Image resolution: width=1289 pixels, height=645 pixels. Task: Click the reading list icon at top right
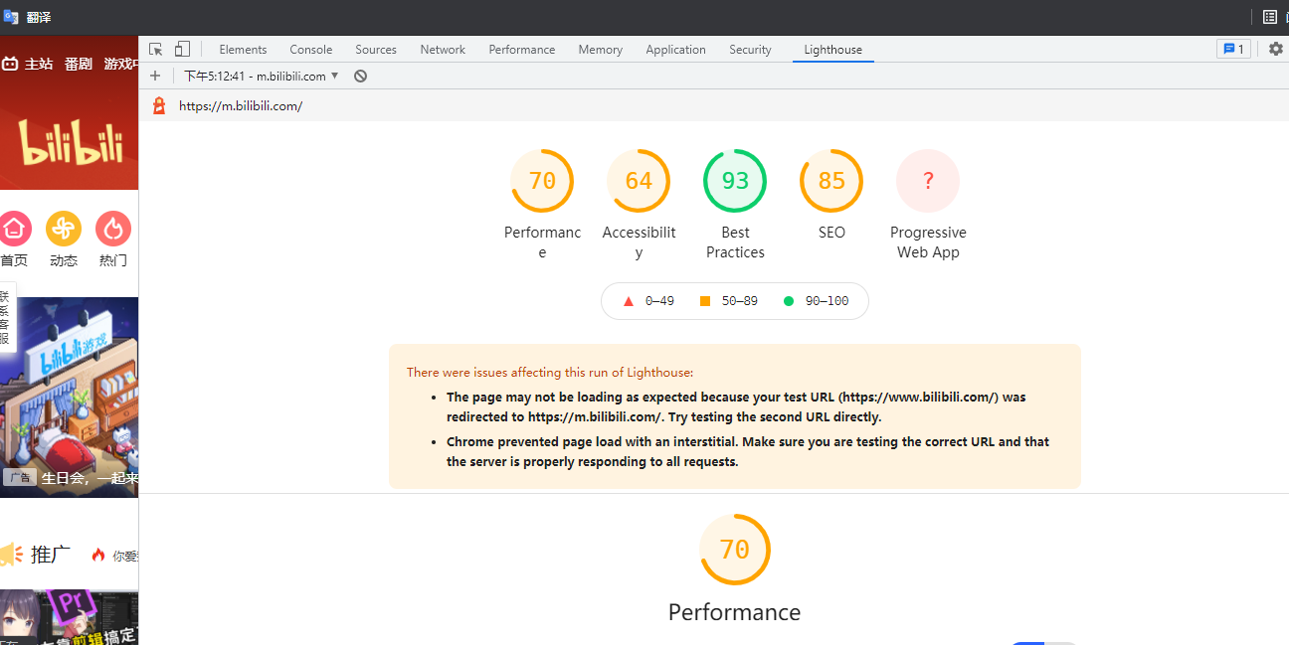(x=1270, y=17)
